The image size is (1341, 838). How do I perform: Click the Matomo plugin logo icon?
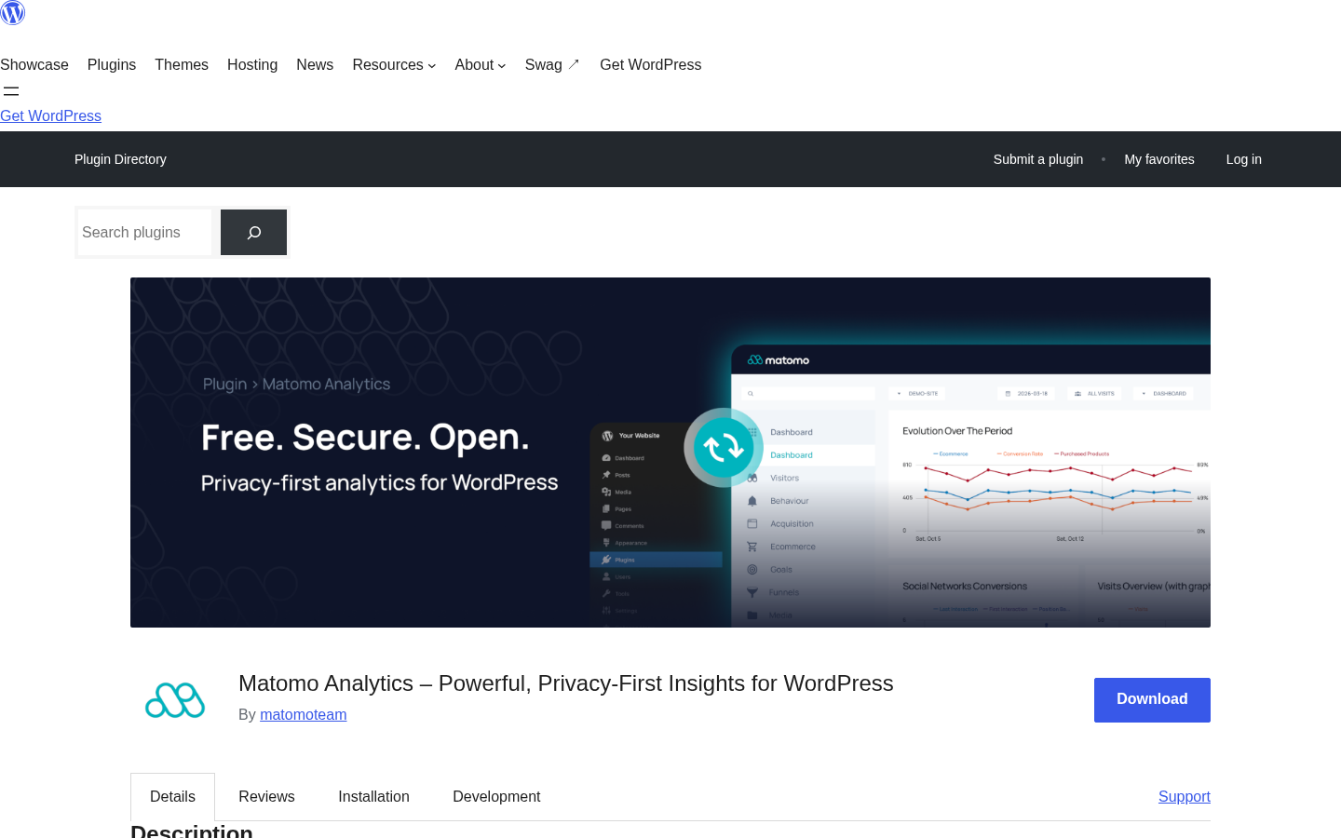point(175,700)
